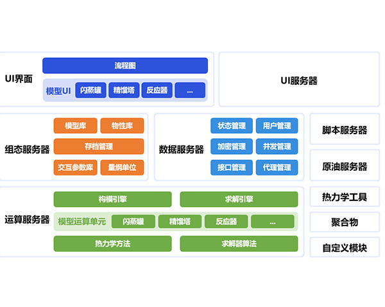
Task: Open the 并发管理 box
Action: (277, 146)
